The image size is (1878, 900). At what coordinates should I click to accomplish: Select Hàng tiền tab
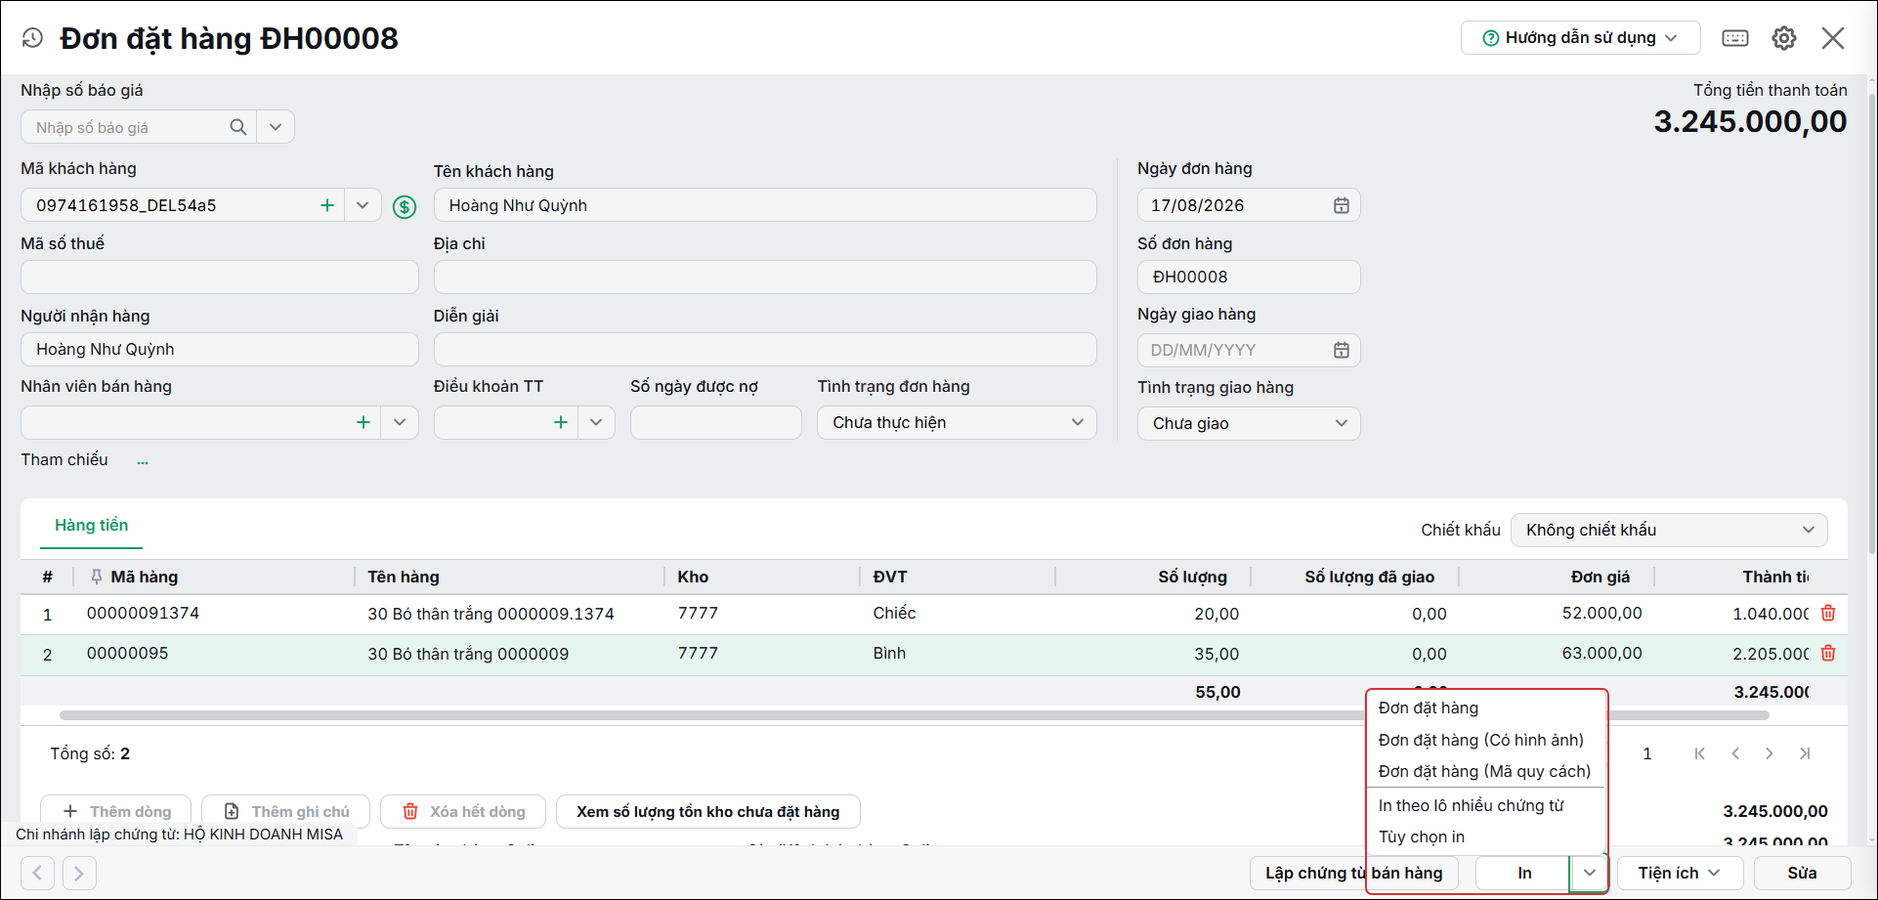click(92, 526)
